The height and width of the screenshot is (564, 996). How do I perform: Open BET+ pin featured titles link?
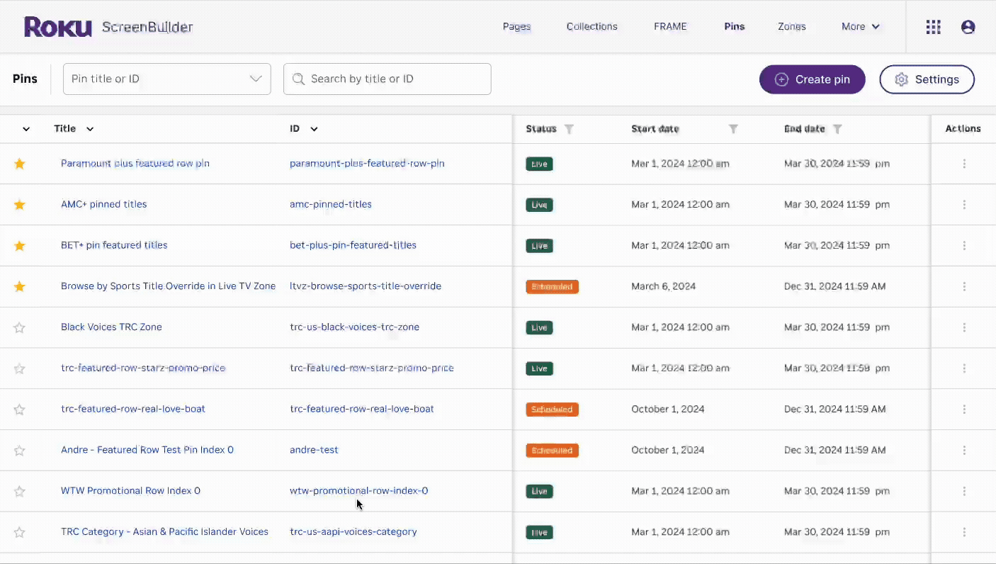[x=114, y=246]
